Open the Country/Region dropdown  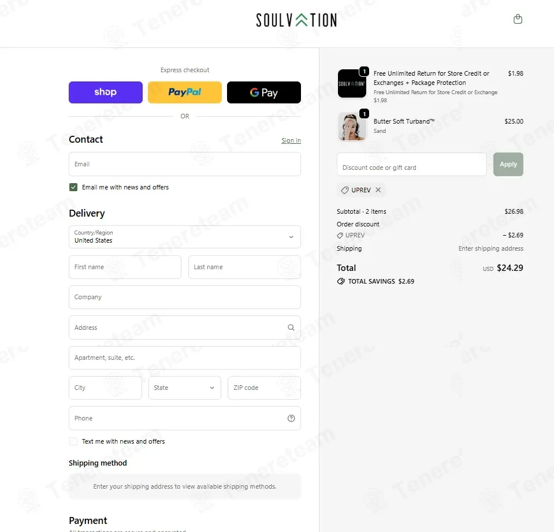tap(185, 237)
